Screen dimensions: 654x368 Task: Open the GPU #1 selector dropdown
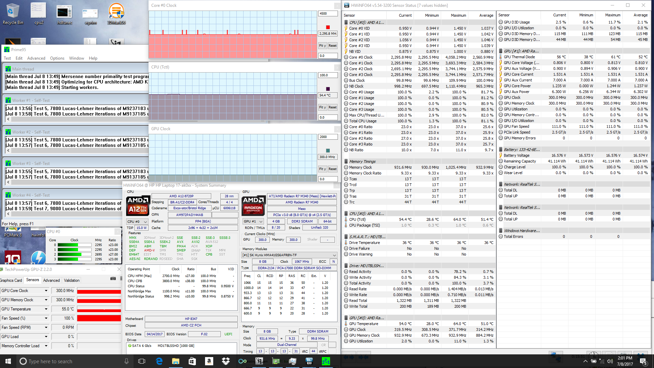click(x=253, y=221)
